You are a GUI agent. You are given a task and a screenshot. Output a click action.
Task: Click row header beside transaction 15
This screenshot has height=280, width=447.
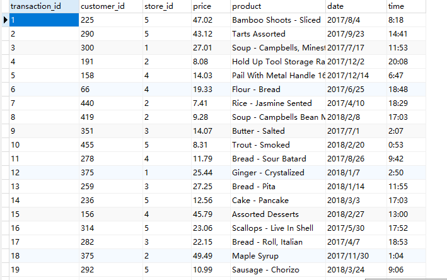click(6, 214)
